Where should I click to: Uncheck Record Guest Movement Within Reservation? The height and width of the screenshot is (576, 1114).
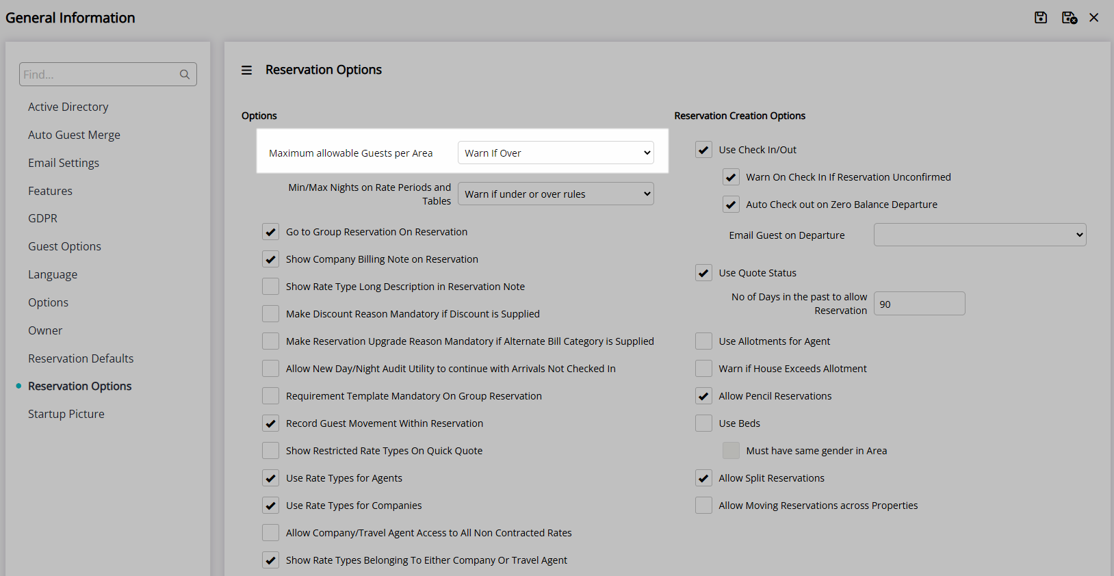pyautogui.click(x=270, y=423)
